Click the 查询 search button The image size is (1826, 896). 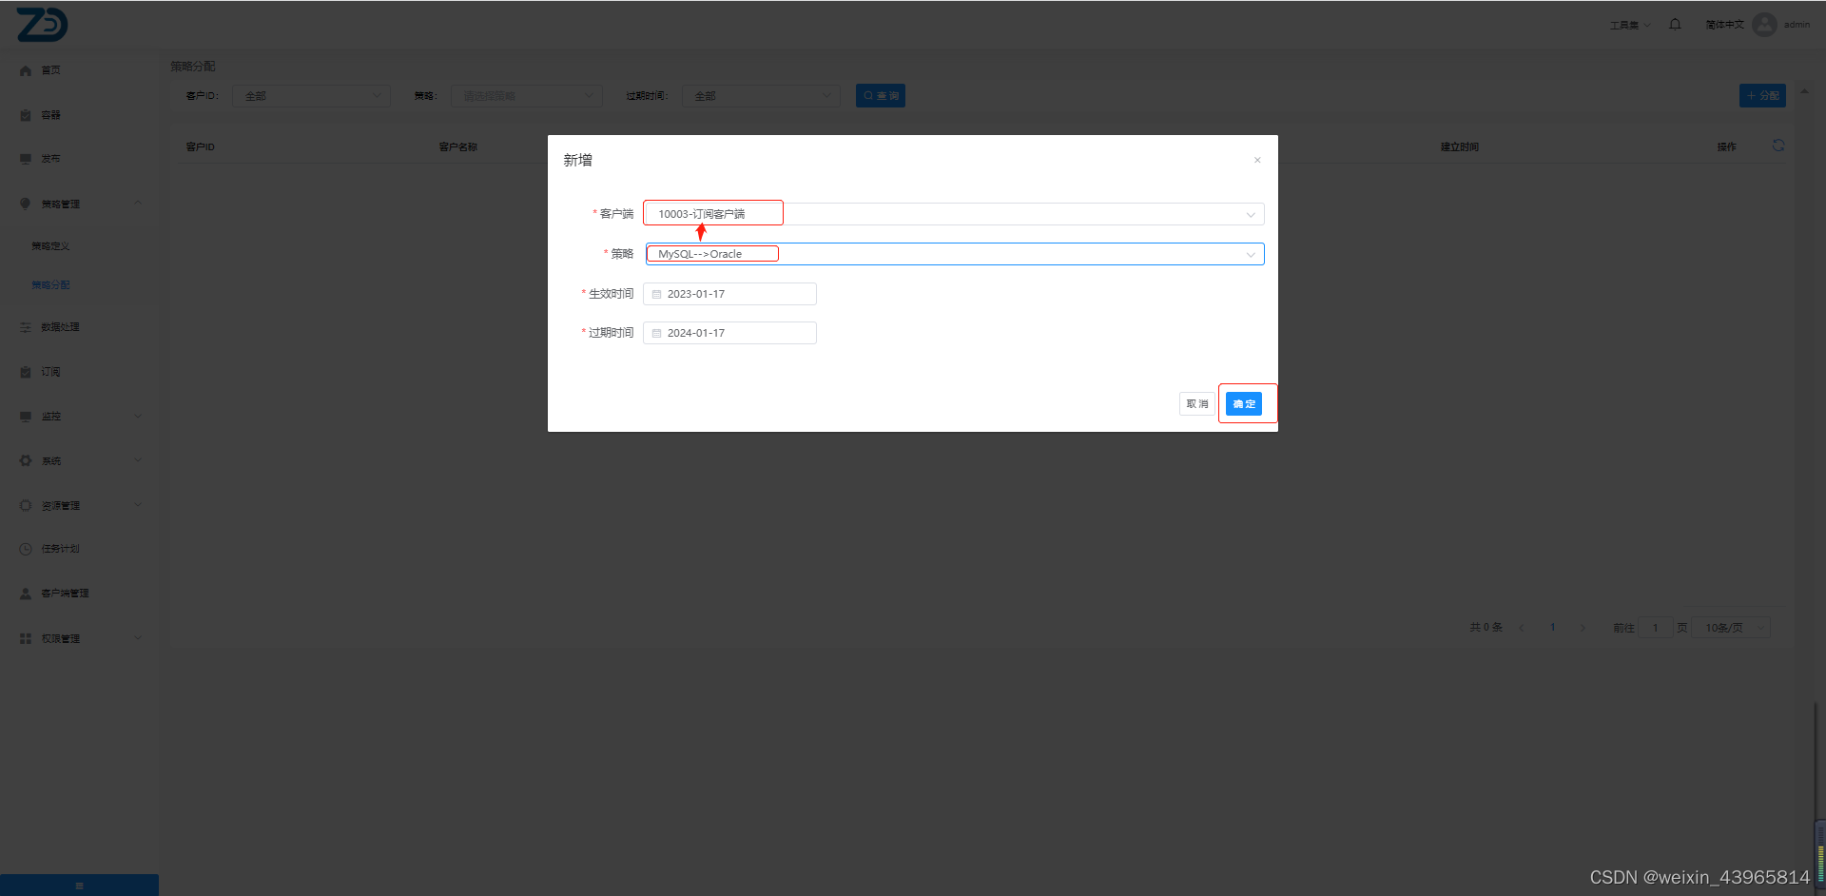tap(881, 96)
